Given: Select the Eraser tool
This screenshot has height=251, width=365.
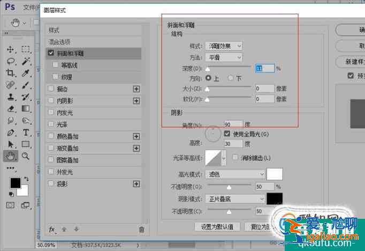Looking at the screenshot, I should [x=11, y=109].
